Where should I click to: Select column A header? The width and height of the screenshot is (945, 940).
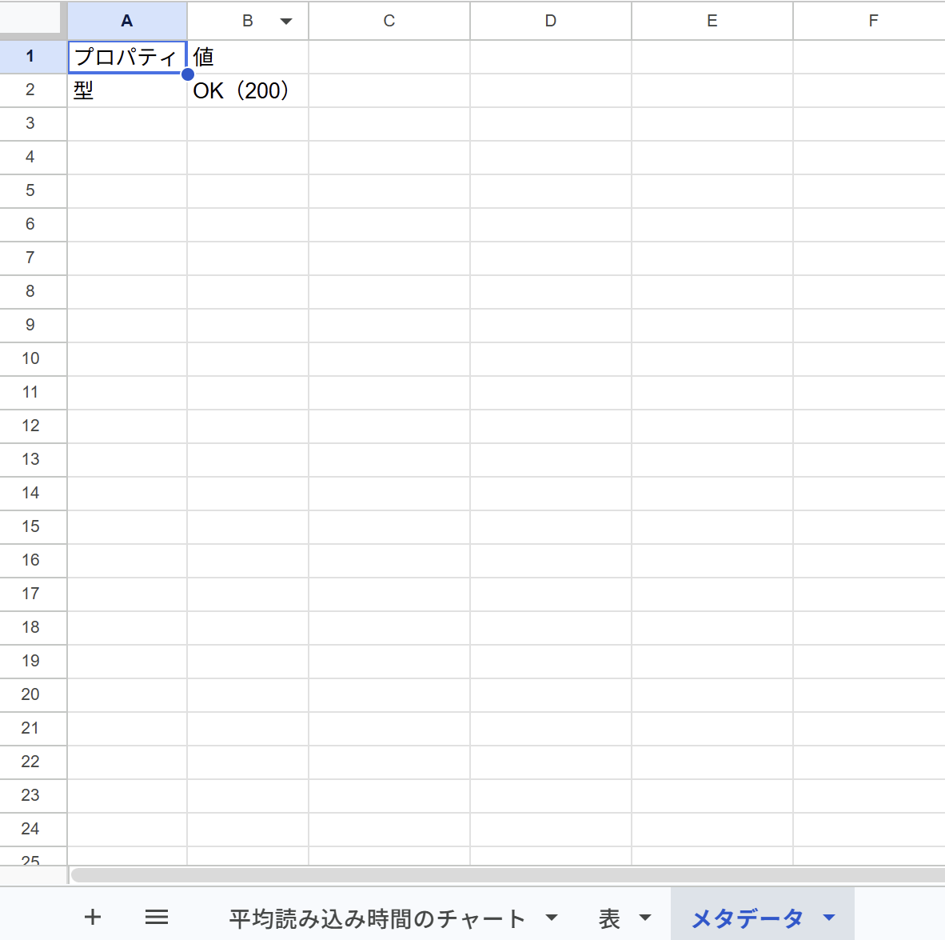pyautogui.click(x=127, y=21)
